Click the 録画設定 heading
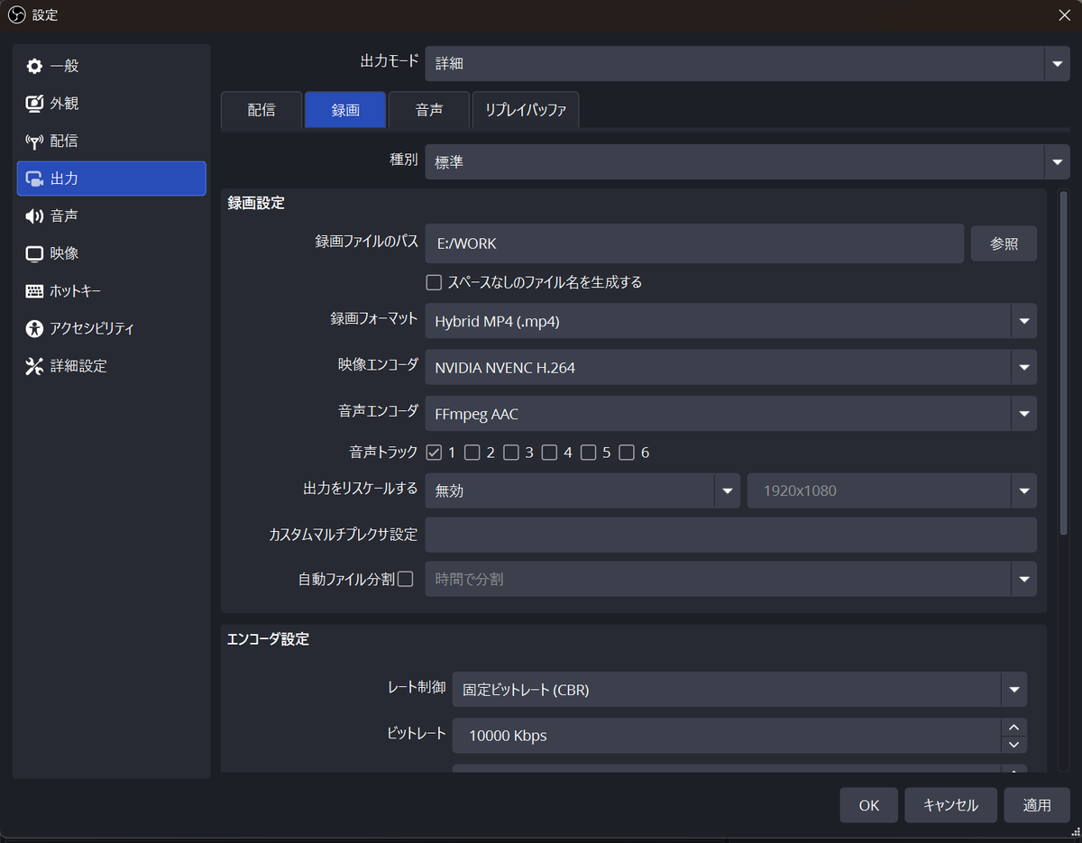Screen dimensions: 1082x843 click(256, 203)
